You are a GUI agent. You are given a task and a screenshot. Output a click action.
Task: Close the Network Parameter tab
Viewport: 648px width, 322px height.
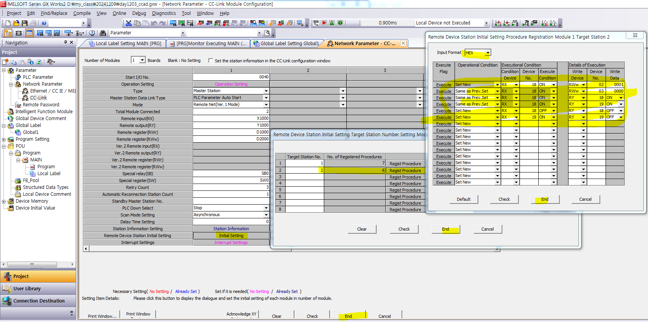[x=403, y=43]
